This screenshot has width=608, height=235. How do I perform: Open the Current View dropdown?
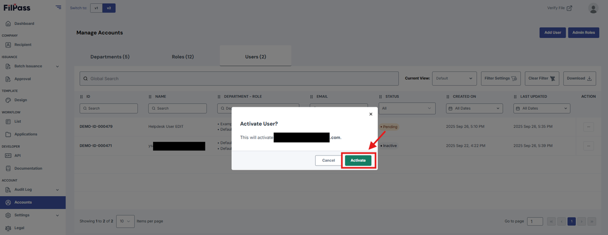(x=454, y=79)
